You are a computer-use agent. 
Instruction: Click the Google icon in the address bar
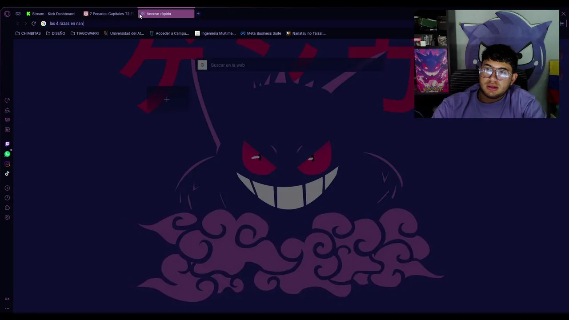(x=43, y=24)
